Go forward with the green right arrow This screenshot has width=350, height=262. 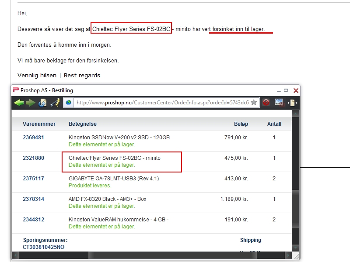tap(31, 103)
